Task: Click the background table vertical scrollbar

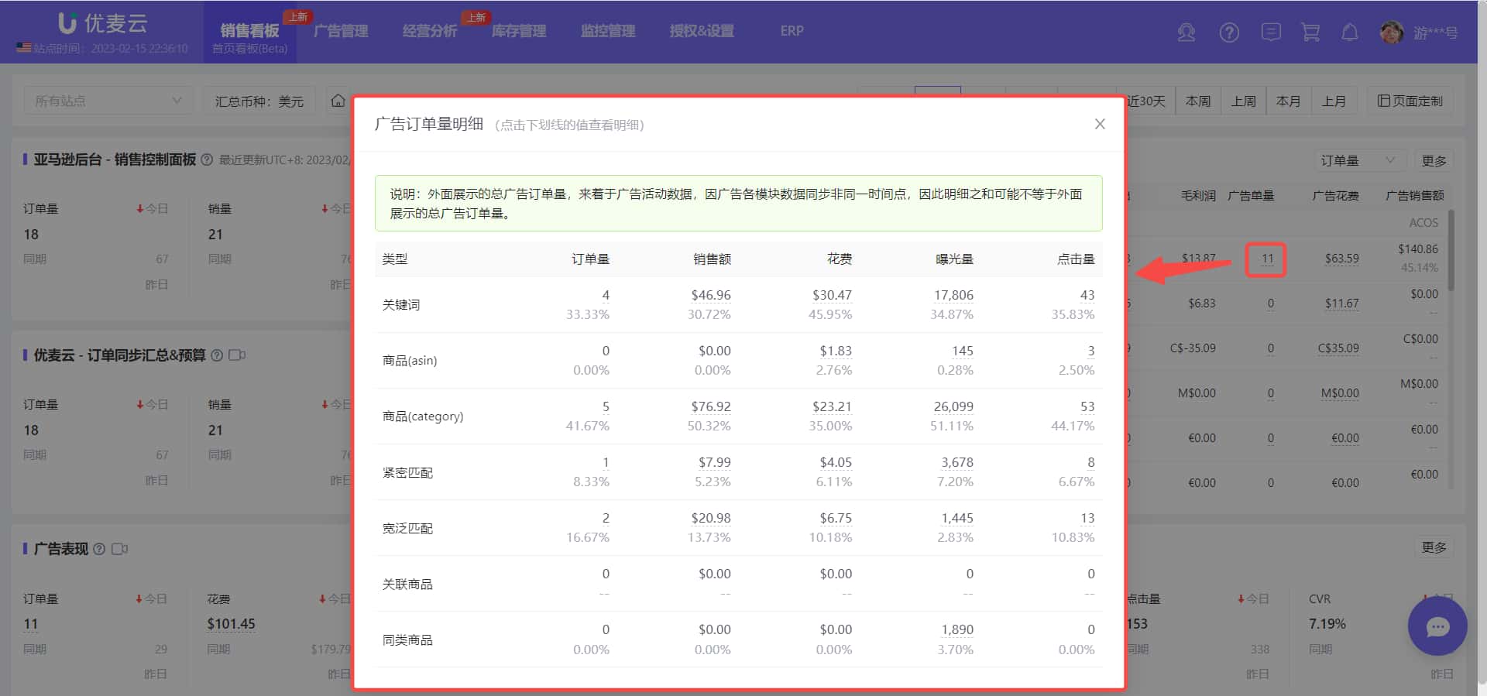Action: tap(1450, 250)
